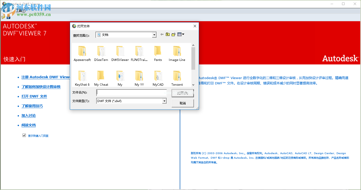Go back using the dialog's left arrow
This screenshot has width=361, height=190.
(162, 34)
